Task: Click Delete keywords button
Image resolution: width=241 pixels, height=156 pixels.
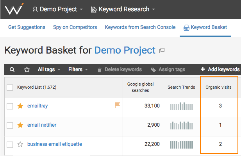Action: [x=120, y=70]
